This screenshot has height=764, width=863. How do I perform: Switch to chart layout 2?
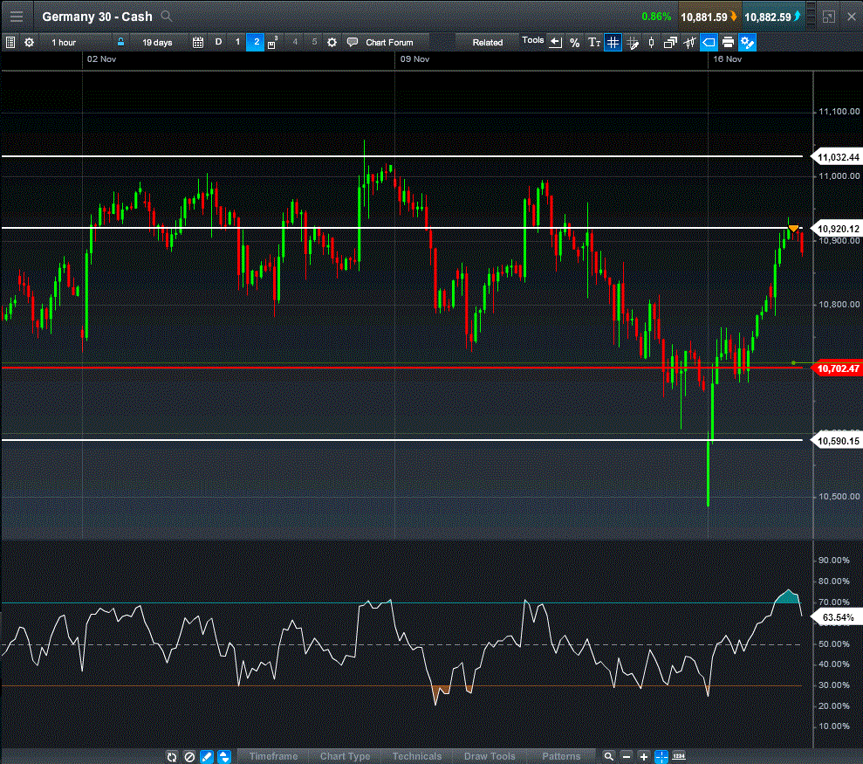[x=256, y=42]
